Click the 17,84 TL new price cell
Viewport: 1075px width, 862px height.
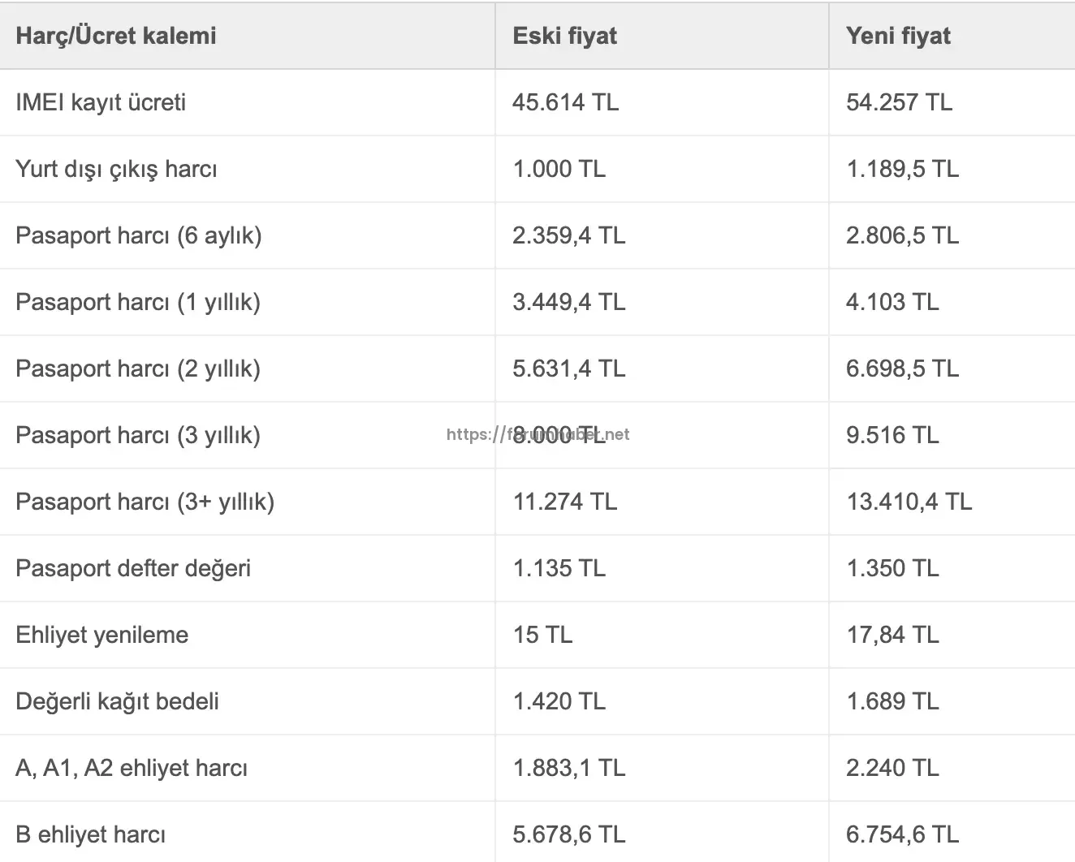(892, 635)
